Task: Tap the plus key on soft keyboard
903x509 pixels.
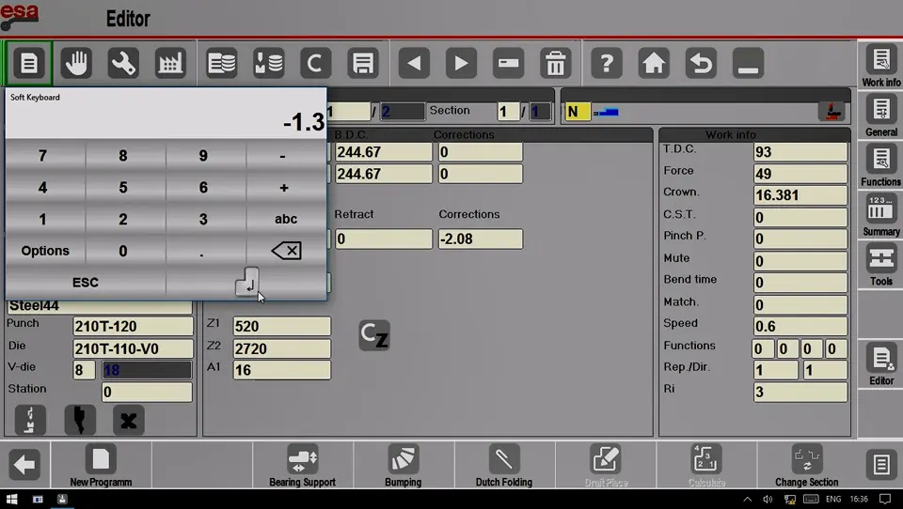Action: tap(283, 188)
